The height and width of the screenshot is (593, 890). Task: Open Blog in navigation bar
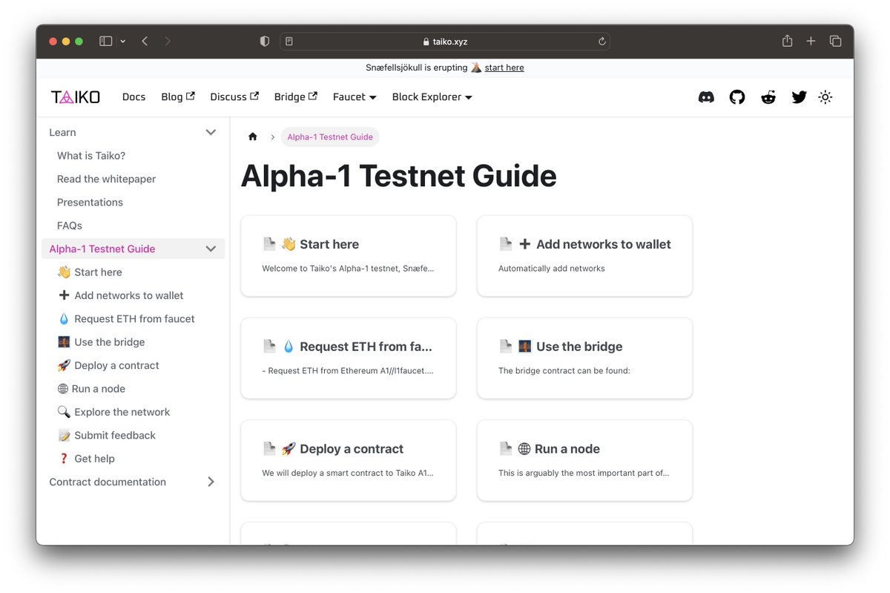coord(178,97)
